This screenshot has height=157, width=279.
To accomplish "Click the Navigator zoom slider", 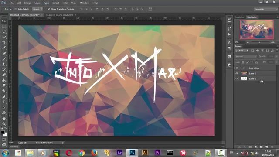I will 259,42.
